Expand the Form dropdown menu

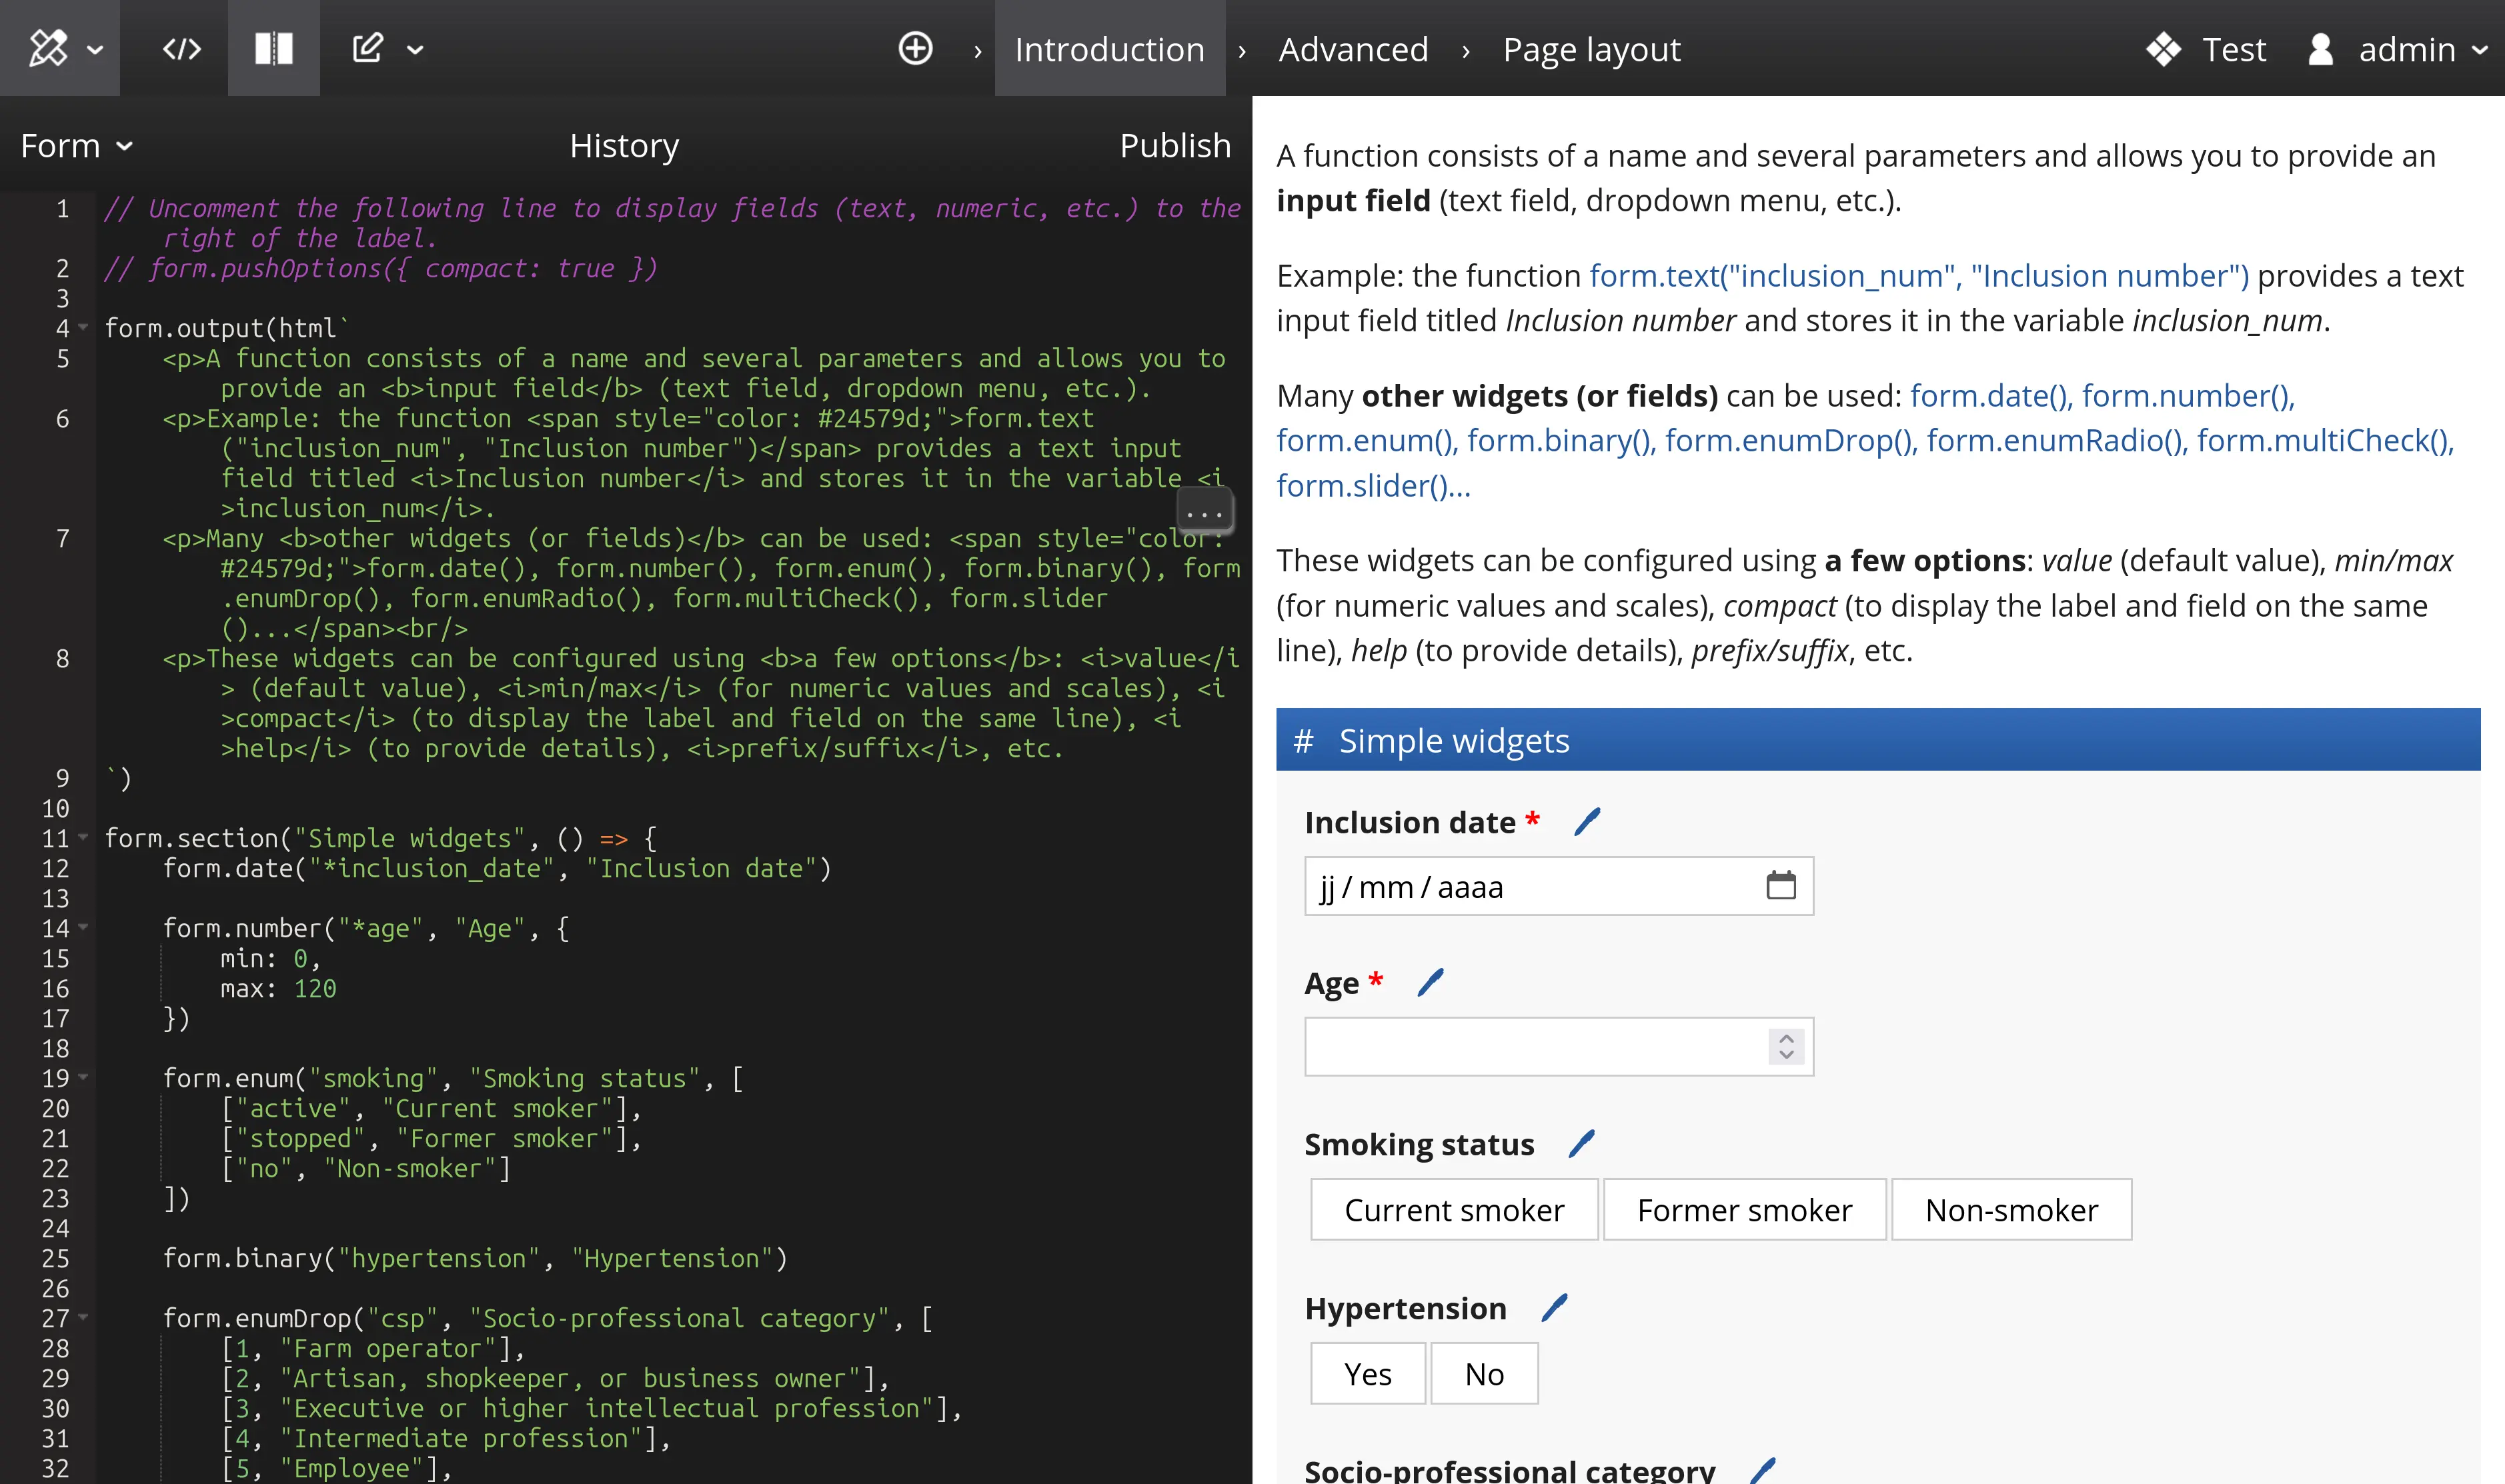76,146
